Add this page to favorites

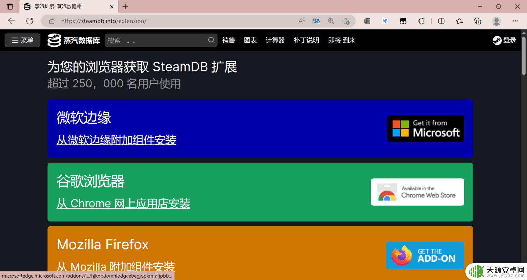[346, 21]
